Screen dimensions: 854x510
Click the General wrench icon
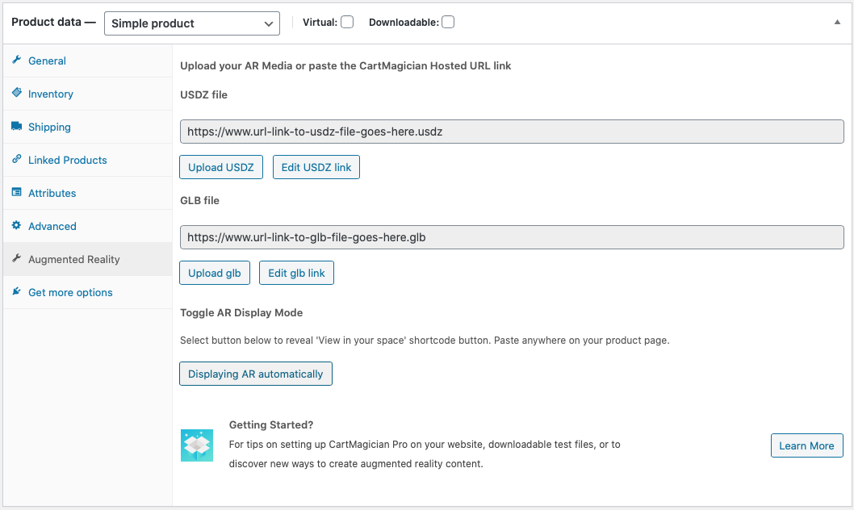[16, 61]
